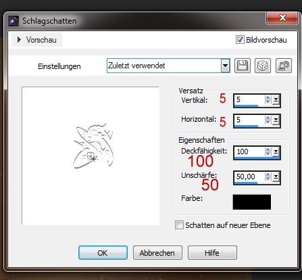302x280 pixels.
Task: Toggle the Bildvorschau checkbox
Action: click(x=240, y=40)
